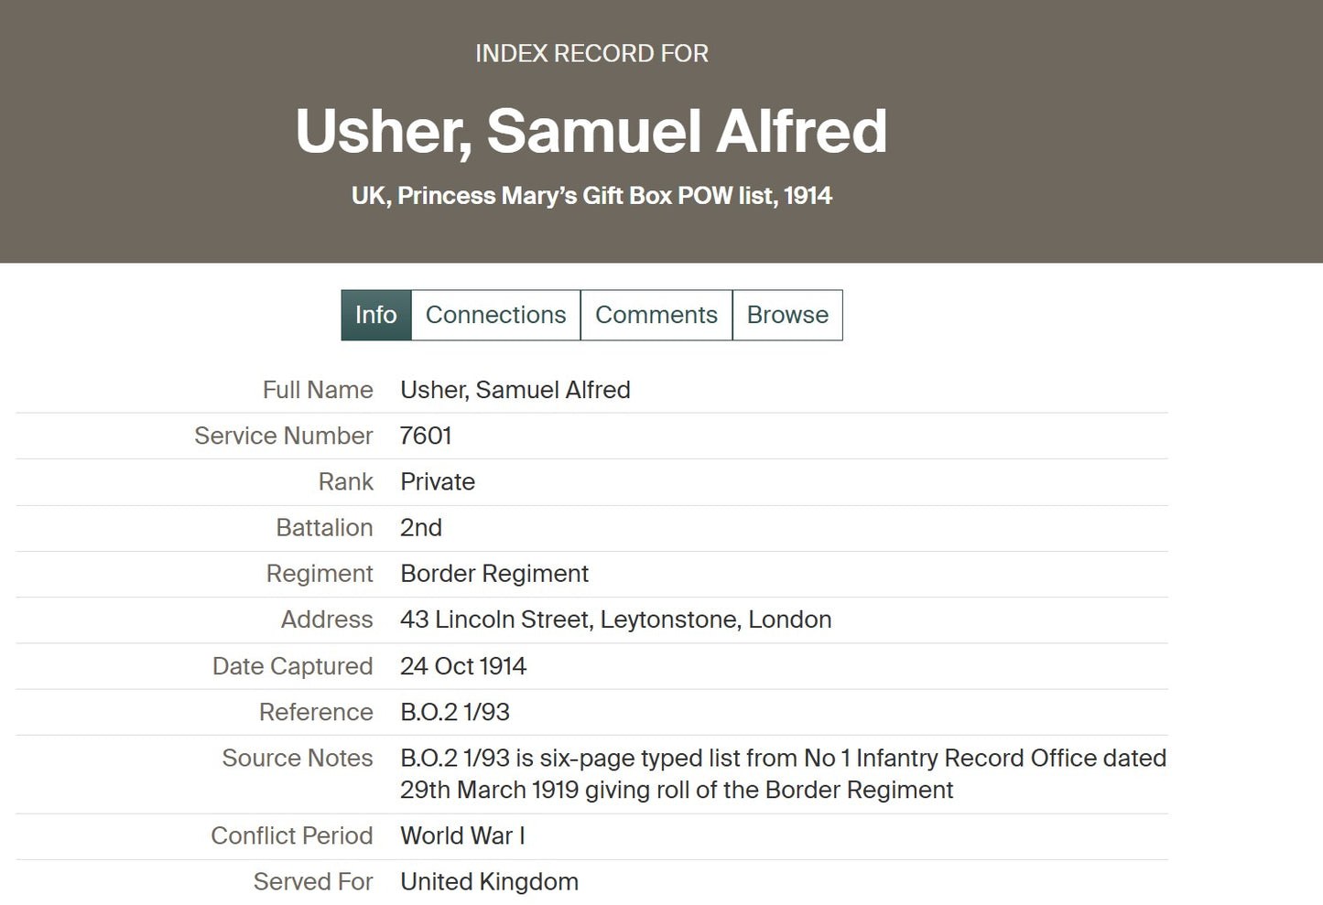Click the INDEX RECORD FOR header text
The width and height of the screenshot is (1323, 905).
[591, 54]
